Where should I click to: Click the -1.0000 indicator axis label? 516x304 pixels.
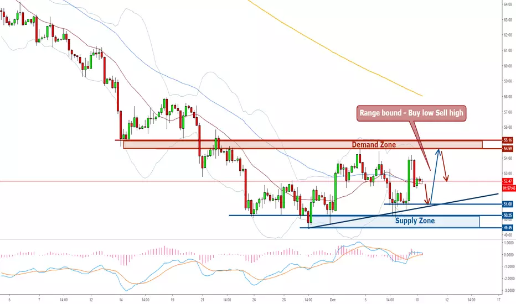(x=508, y=266)
